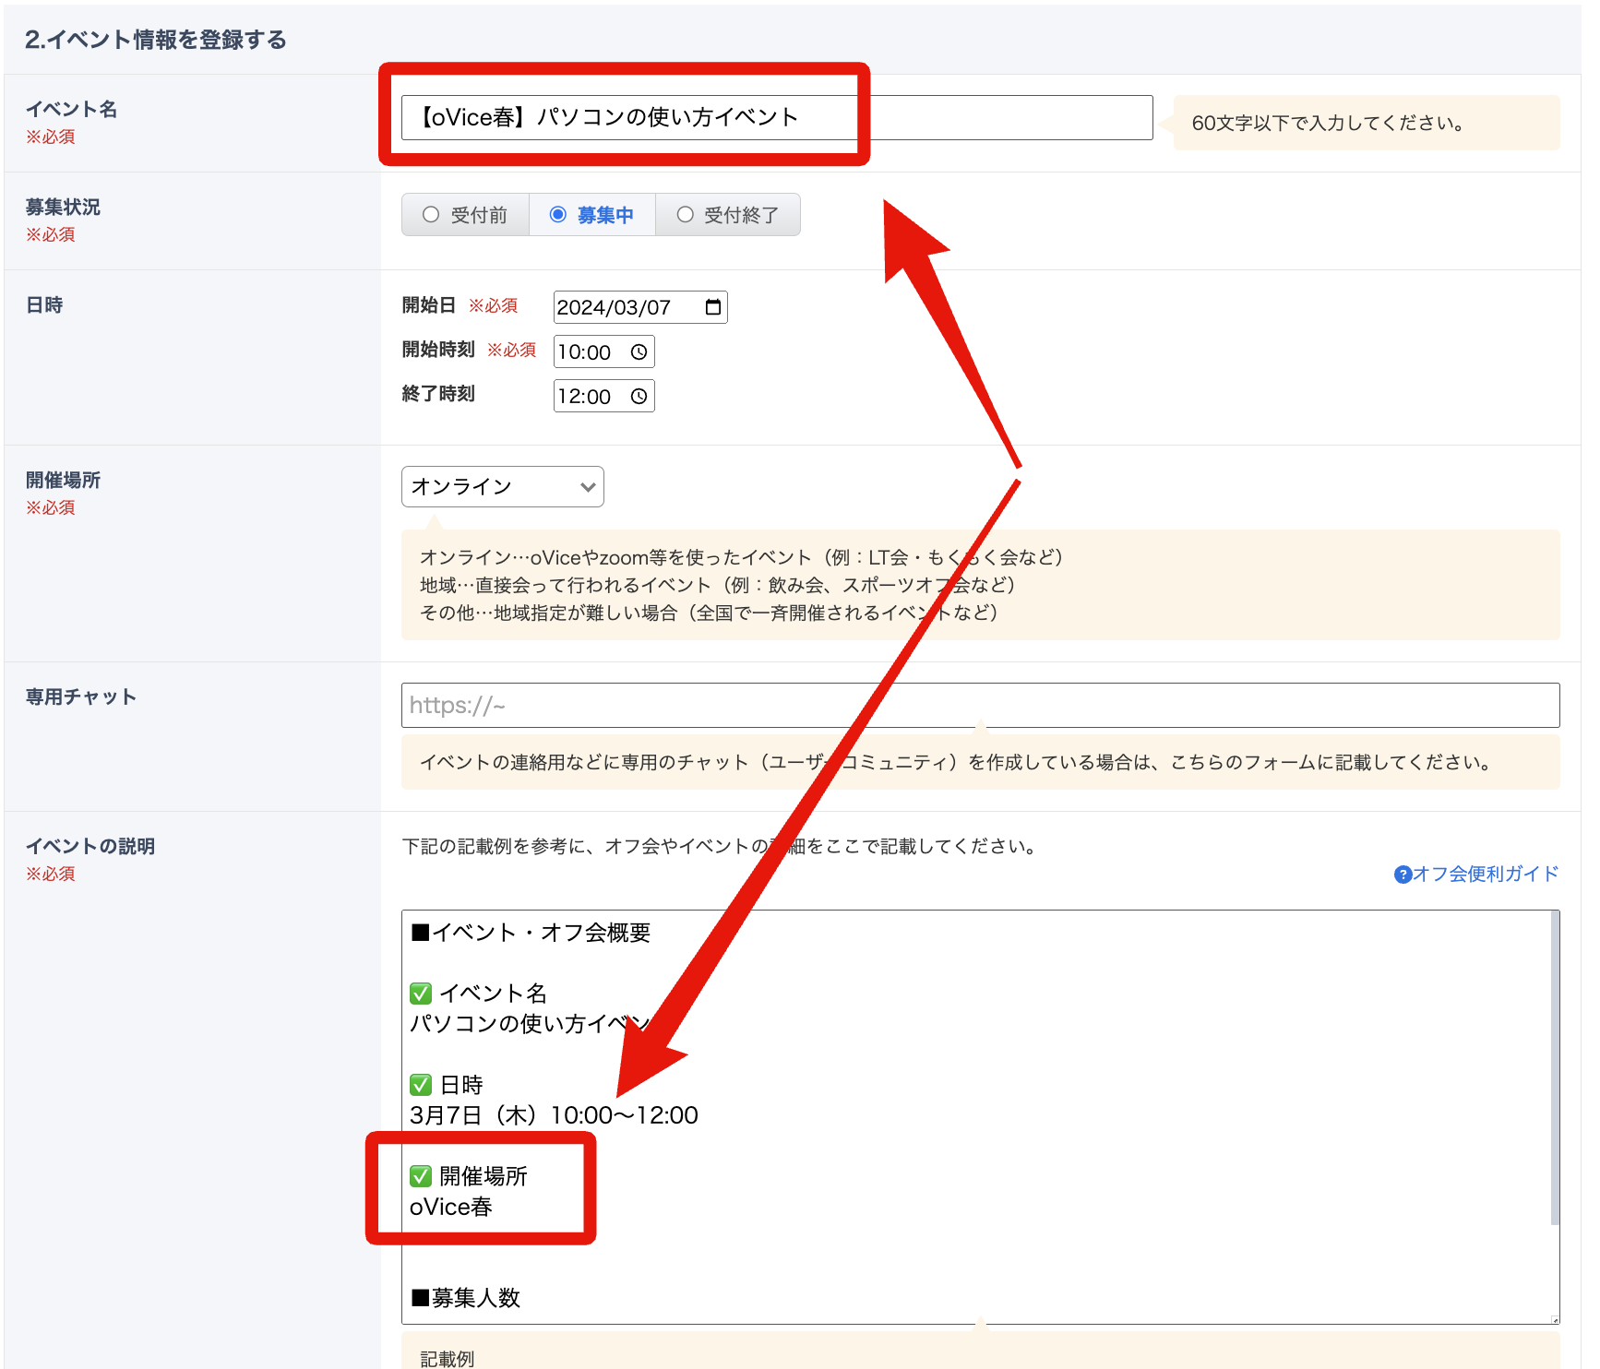
Task: Expand the 開催場所 オンライン dropdown
Action: 502,487
